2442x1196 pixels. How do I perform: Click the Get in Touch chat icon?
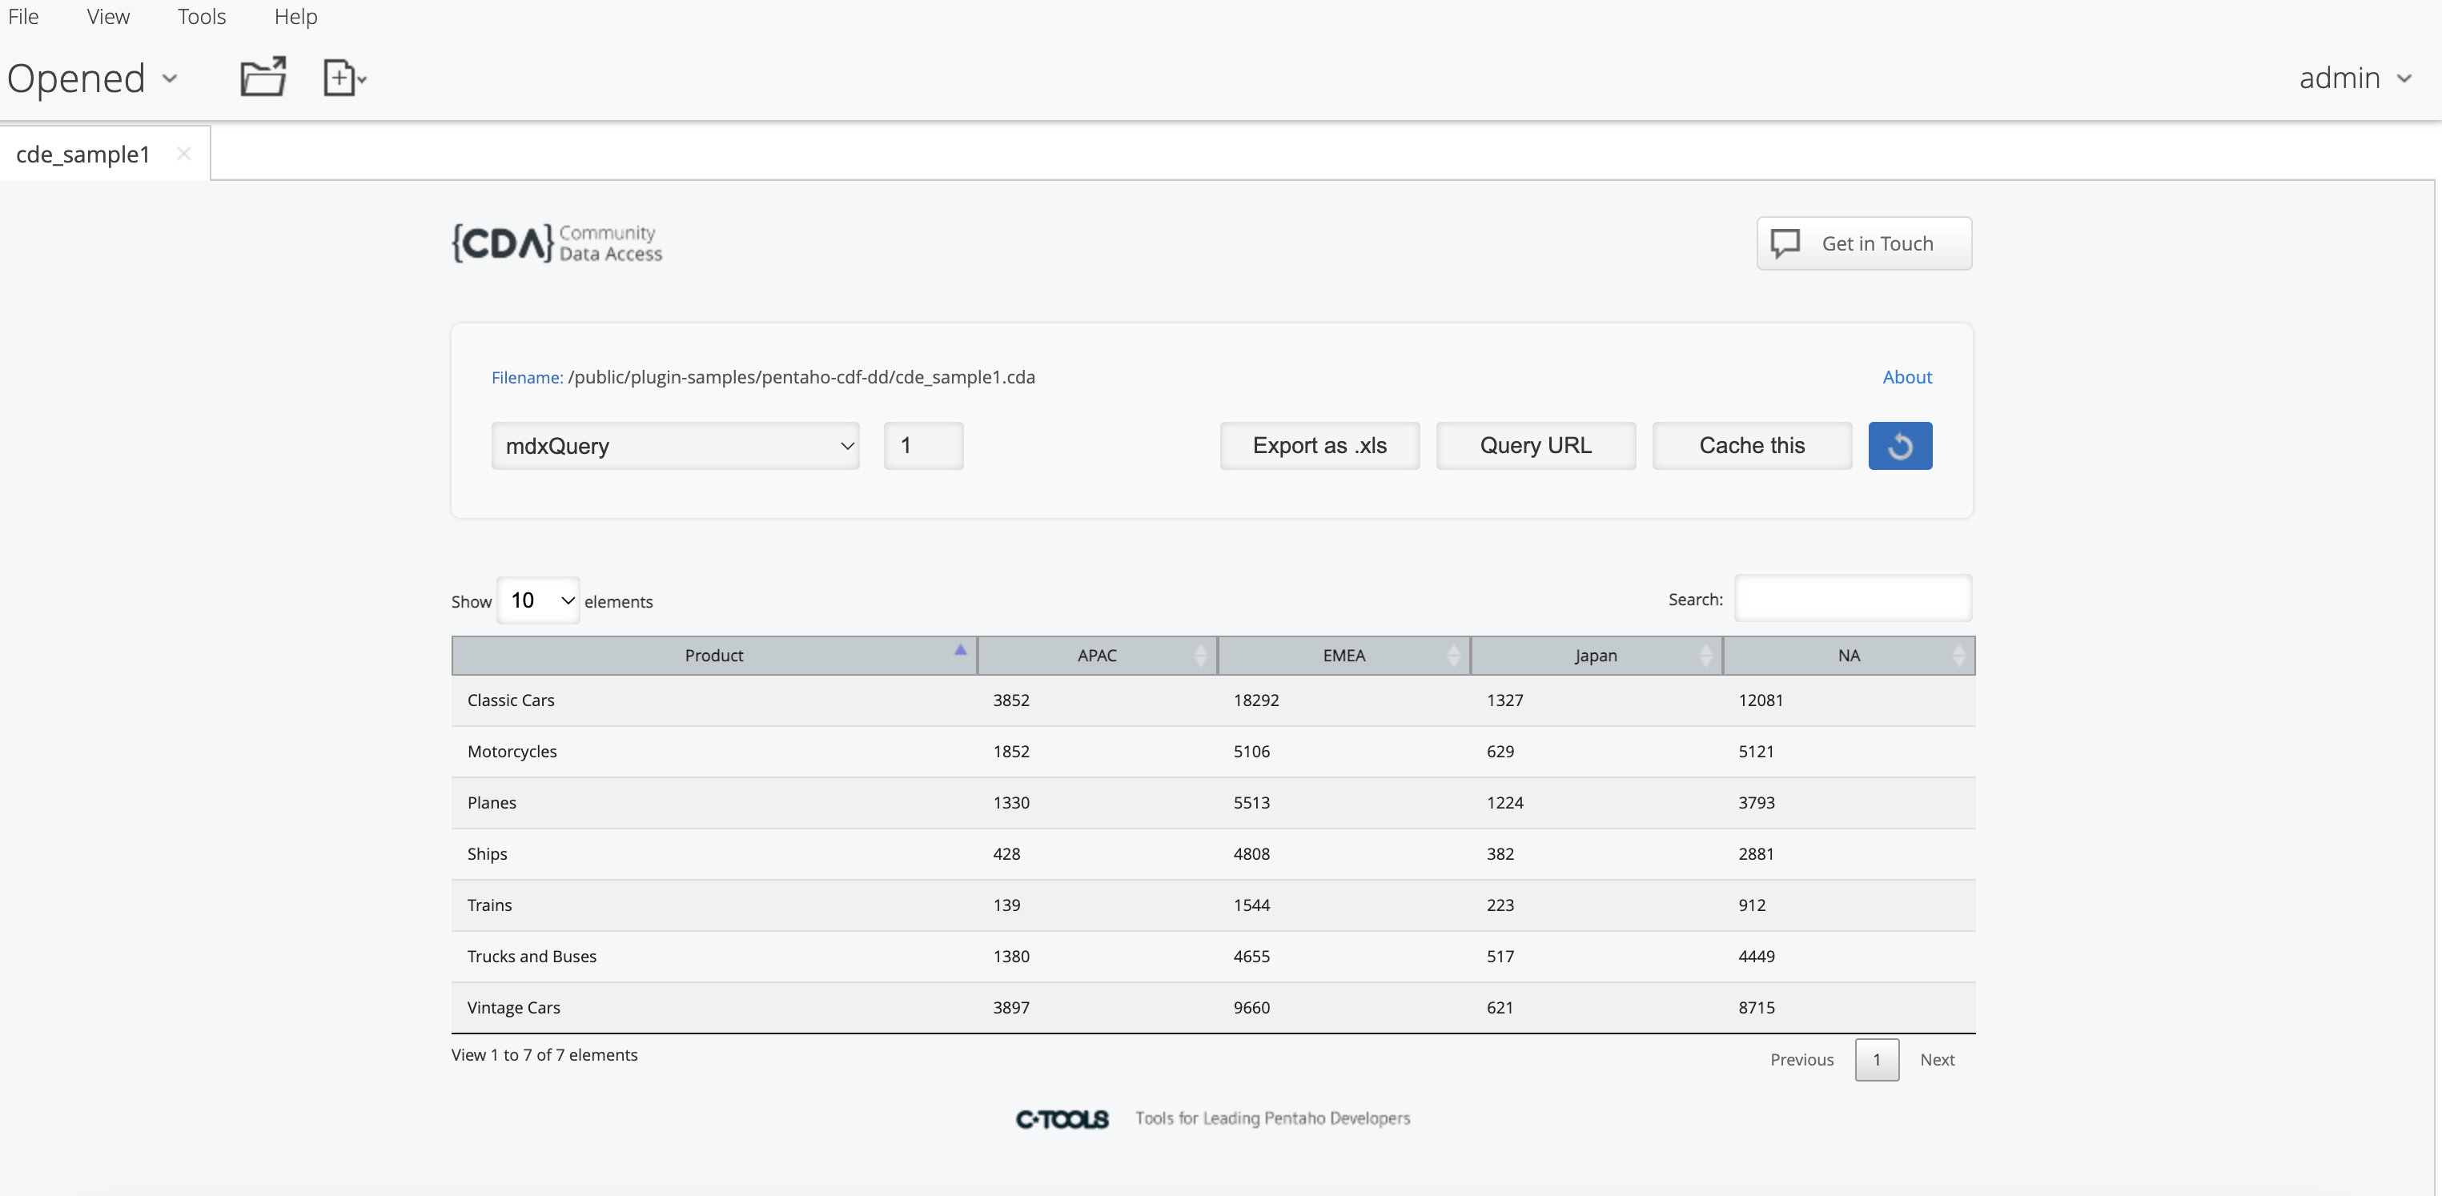(1785, 243)
